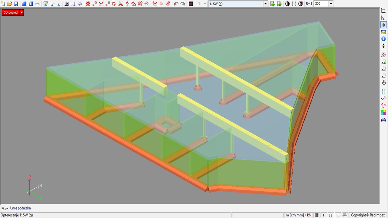Select the hand pan tool
Screen dimensions: 388x218
click(383, 83)
